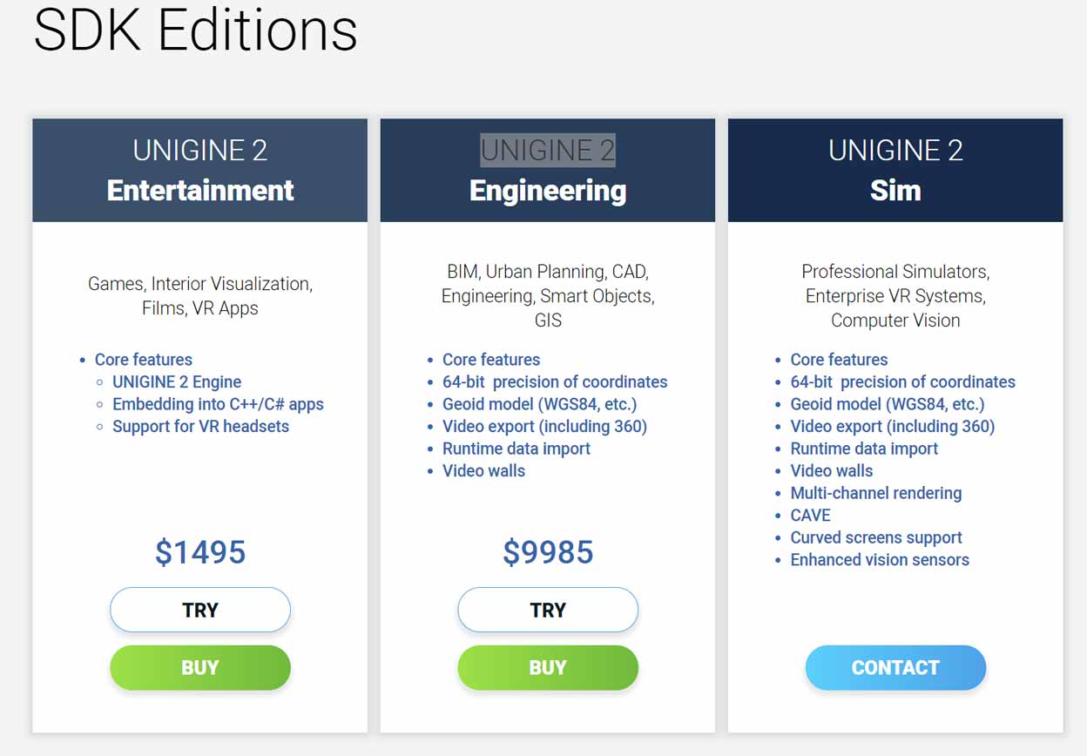This screenshot has height=756, width=1087.
Task: Click CONTACT button in Sim edition
Action: 895,668
